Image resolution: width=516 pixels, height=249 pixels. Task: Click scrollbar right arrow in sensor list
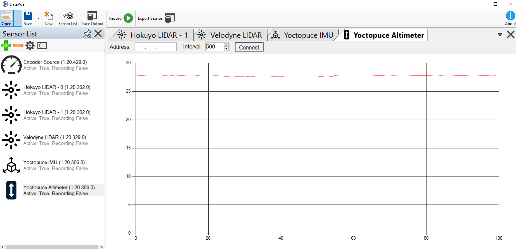pyautogui.click(x=101, y=247)
